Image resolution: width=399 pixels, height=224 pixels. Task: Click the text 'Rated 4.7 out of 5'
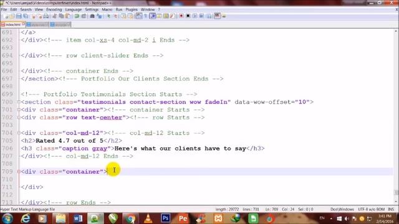click(69, 141)
